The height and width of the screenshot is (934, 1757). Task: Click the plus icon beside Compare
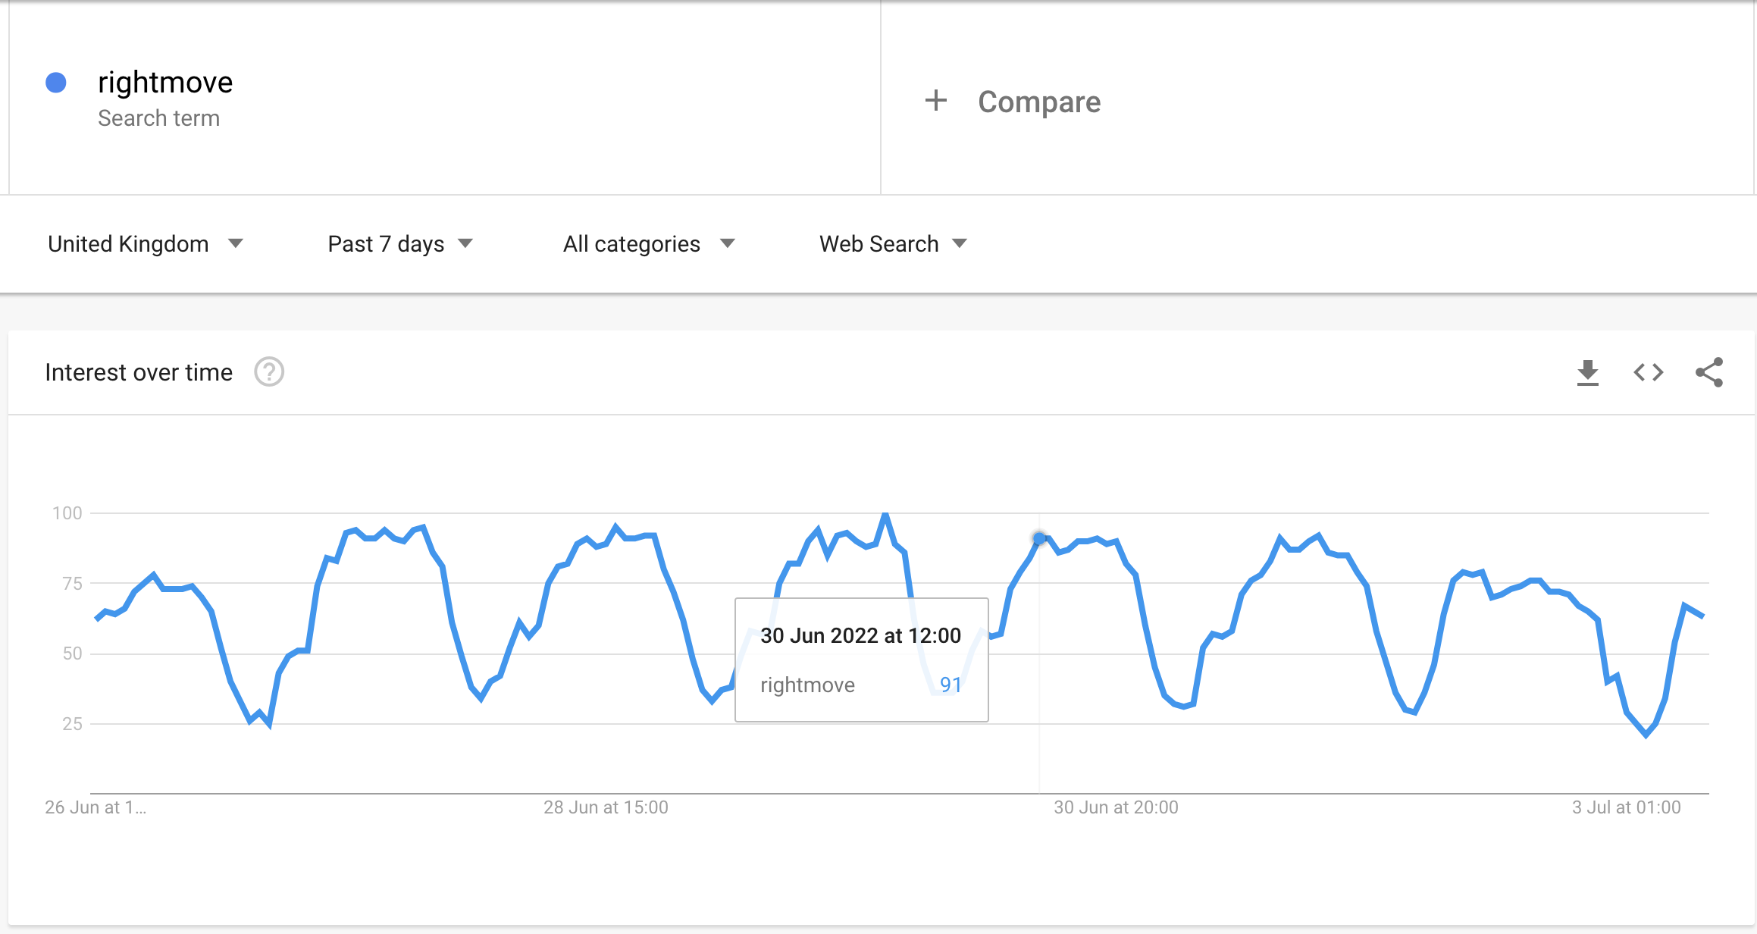pyautogui.click(x=936, y=100)
